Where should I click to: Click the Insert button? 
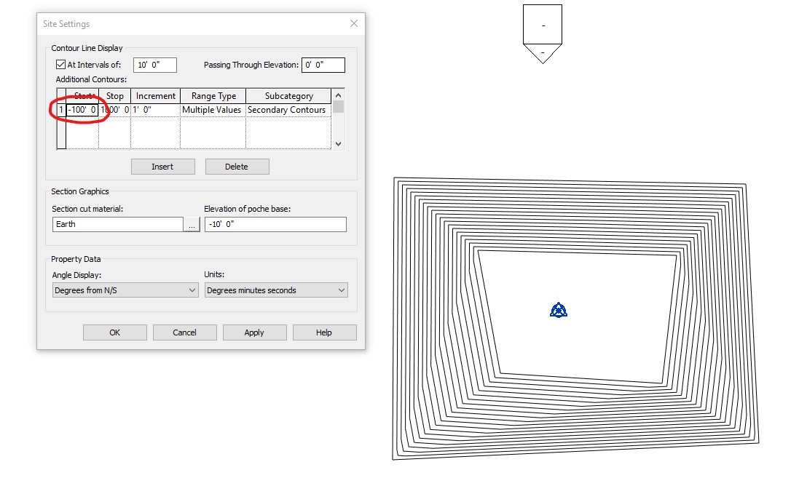tap(162, 167)
